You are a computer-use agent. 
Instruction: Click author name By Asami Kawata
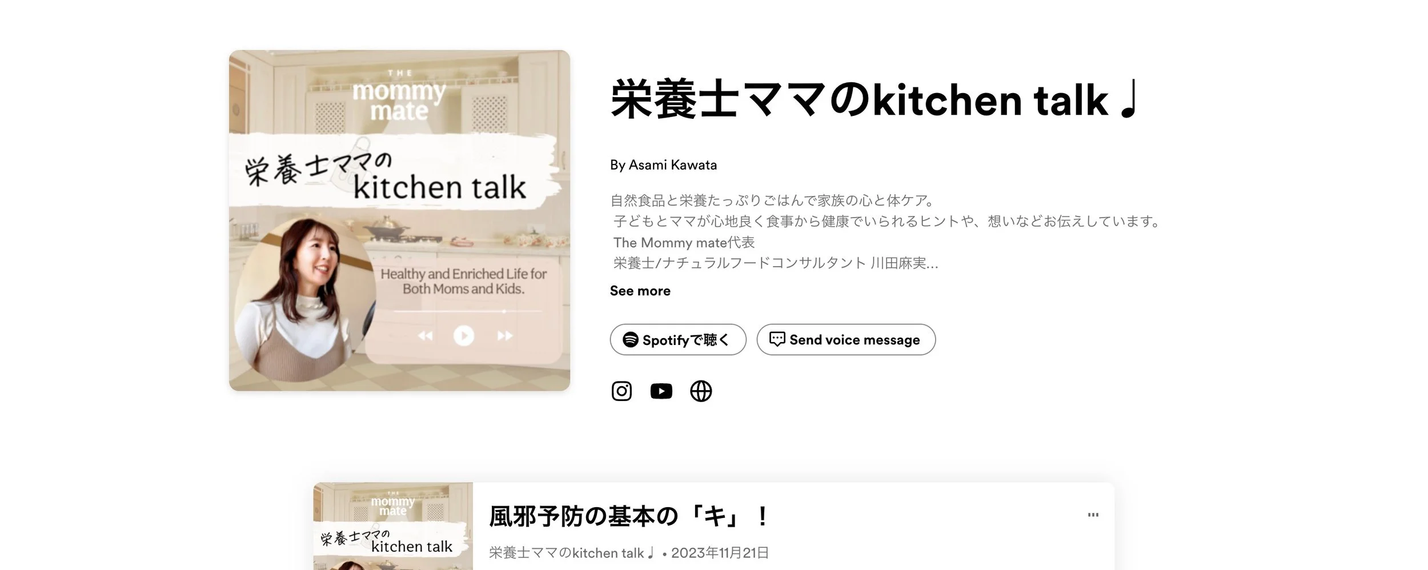coord(663,165)
